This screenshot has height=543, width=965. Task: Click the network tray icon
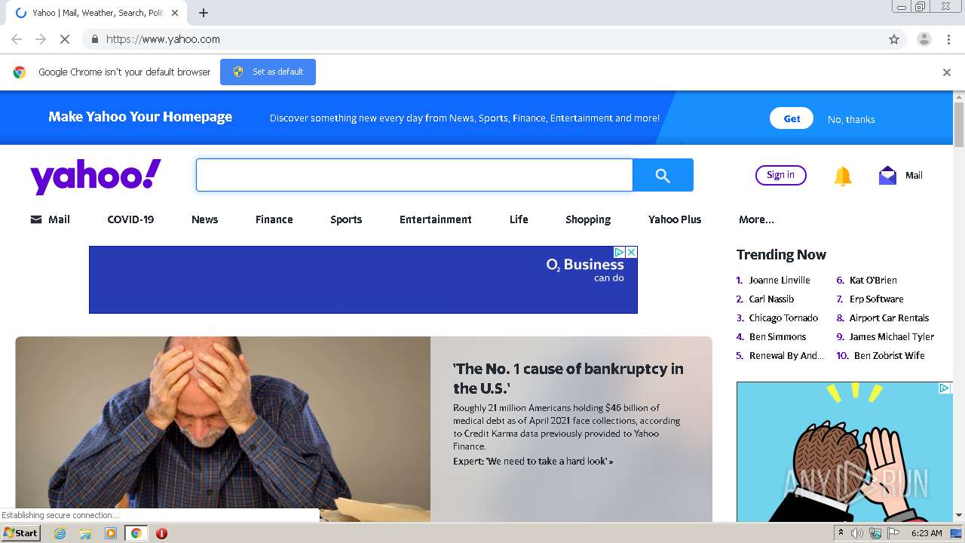pyautogui.click(x=875, y=533)
